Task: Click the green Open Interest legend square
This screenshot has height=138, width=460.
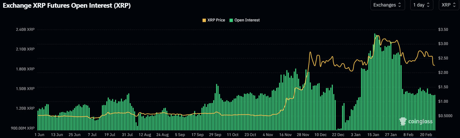Action: [x=231, y=20]
